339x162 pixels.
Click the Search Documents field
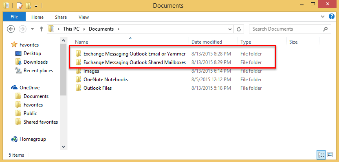290,29
